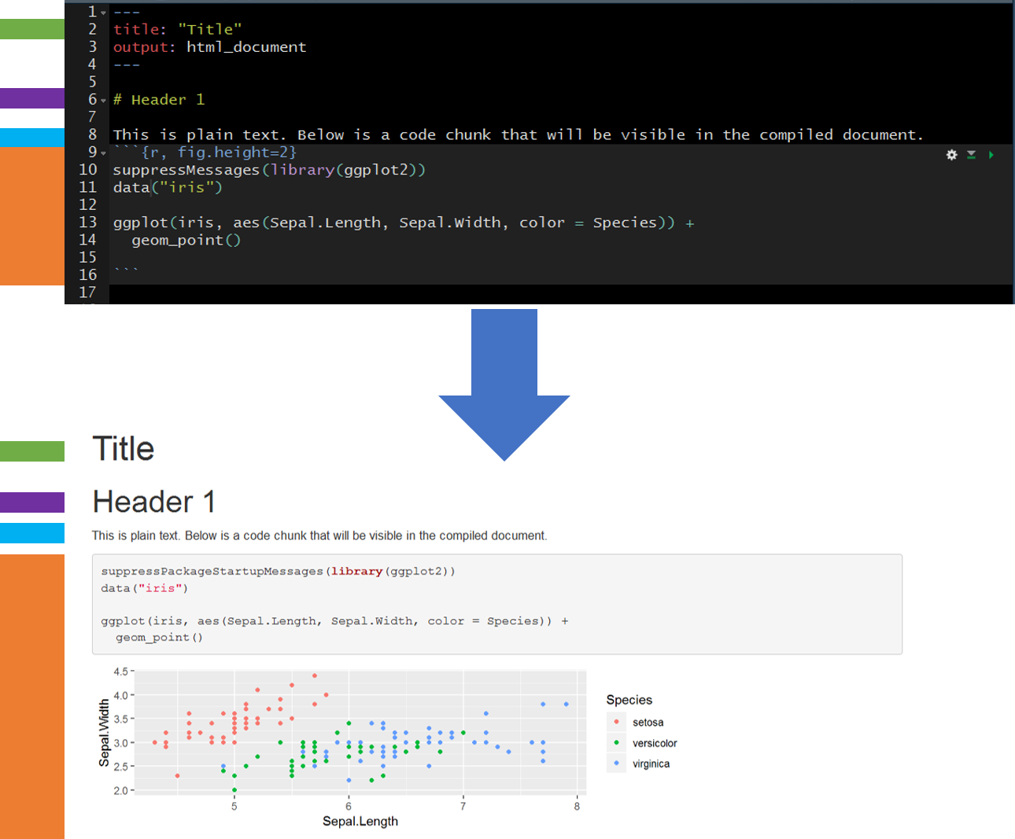Click the '# Header 1' markdown line
This screenshot has height=839, width=1015.
pos(159,100)
